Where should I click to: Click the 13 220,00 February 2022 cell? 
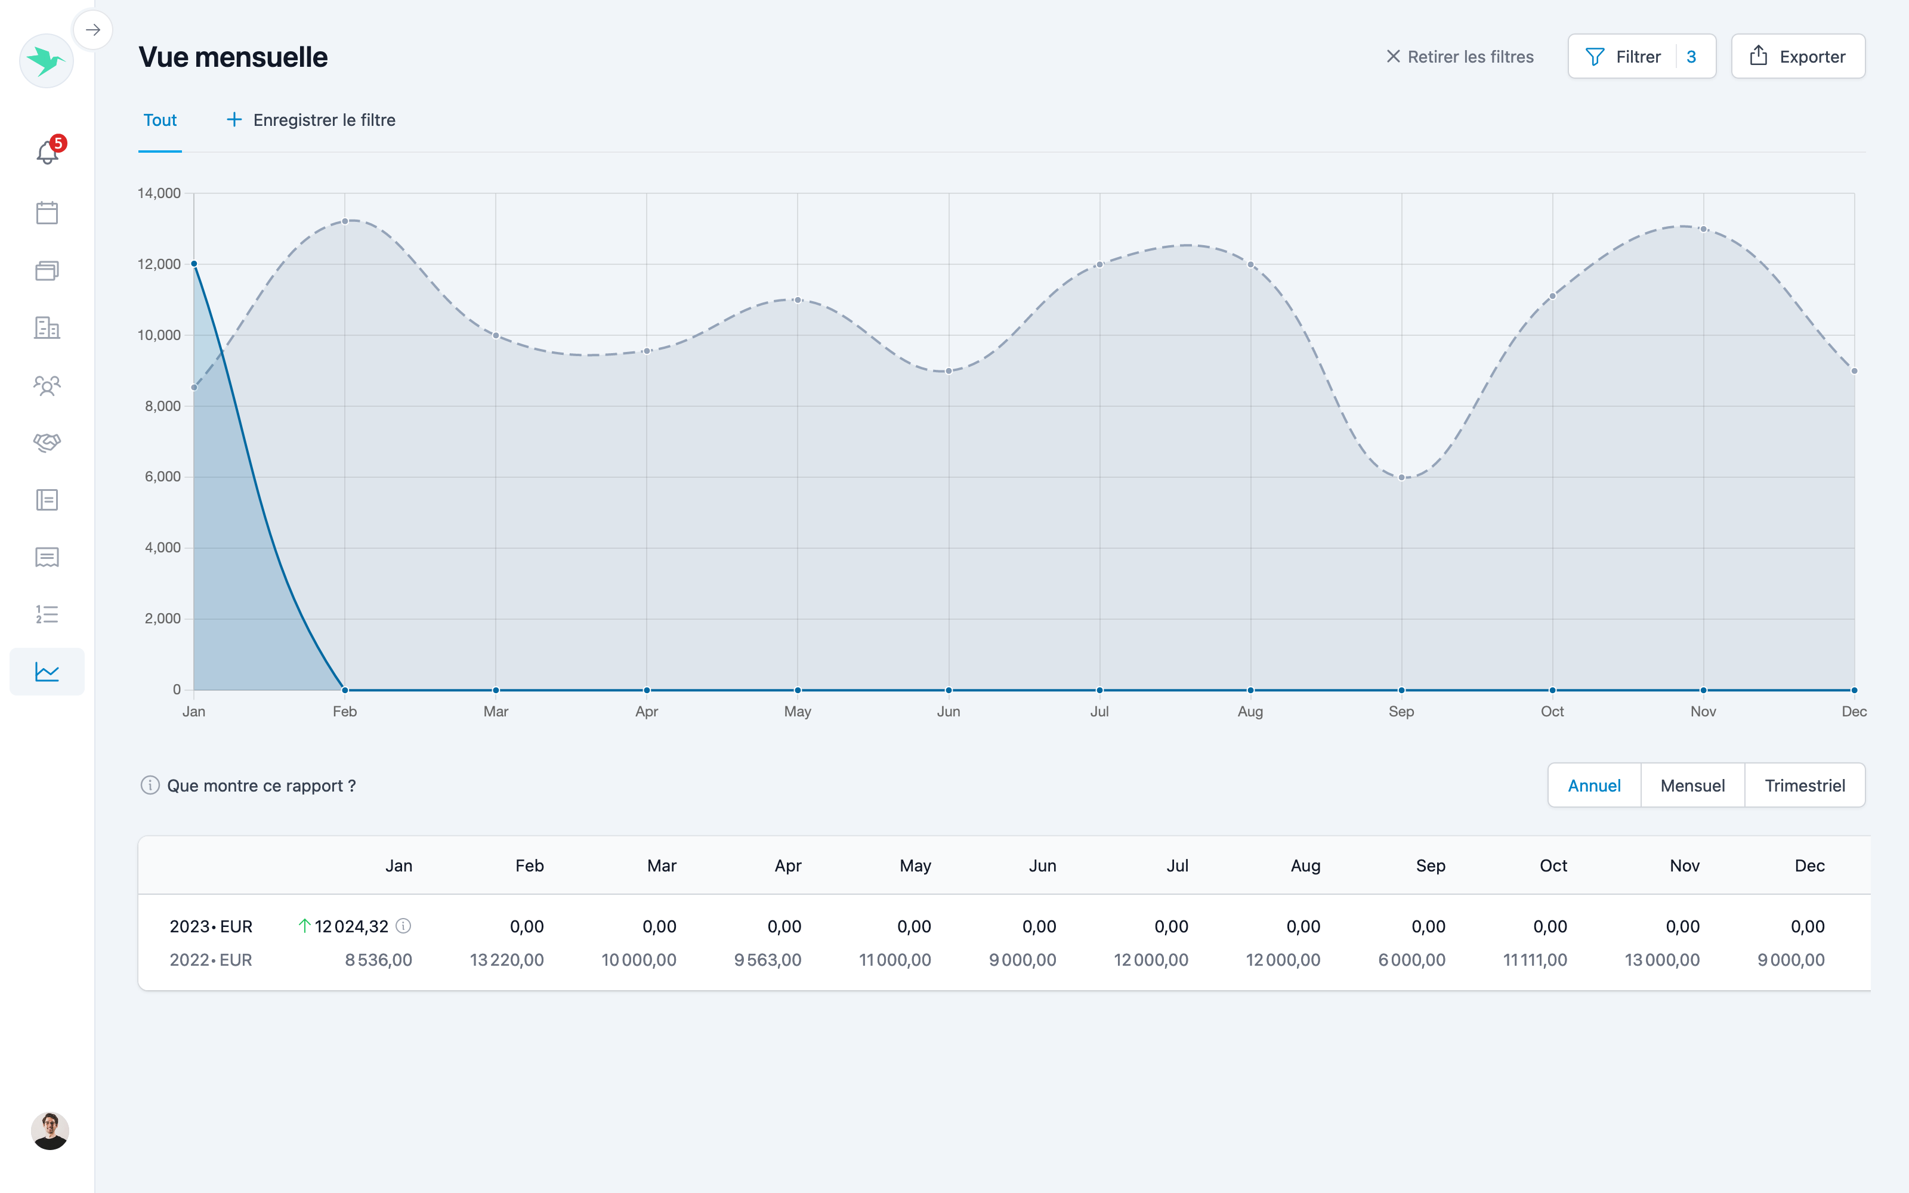pos(506,959)
